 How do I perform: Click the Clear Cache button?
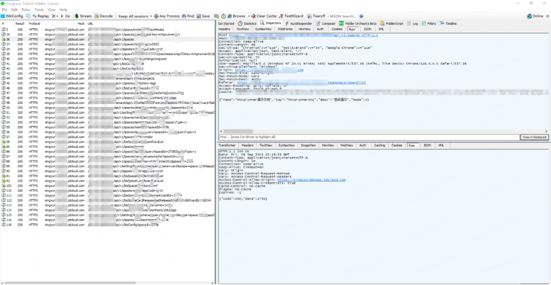pyautogui.click(x=264, y=16)
